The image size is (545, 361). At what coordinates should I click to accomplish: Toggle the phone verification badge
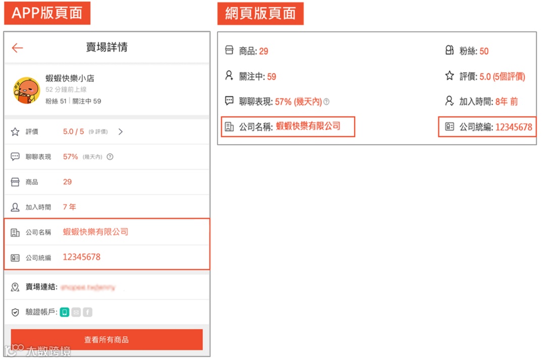(65, 312)
